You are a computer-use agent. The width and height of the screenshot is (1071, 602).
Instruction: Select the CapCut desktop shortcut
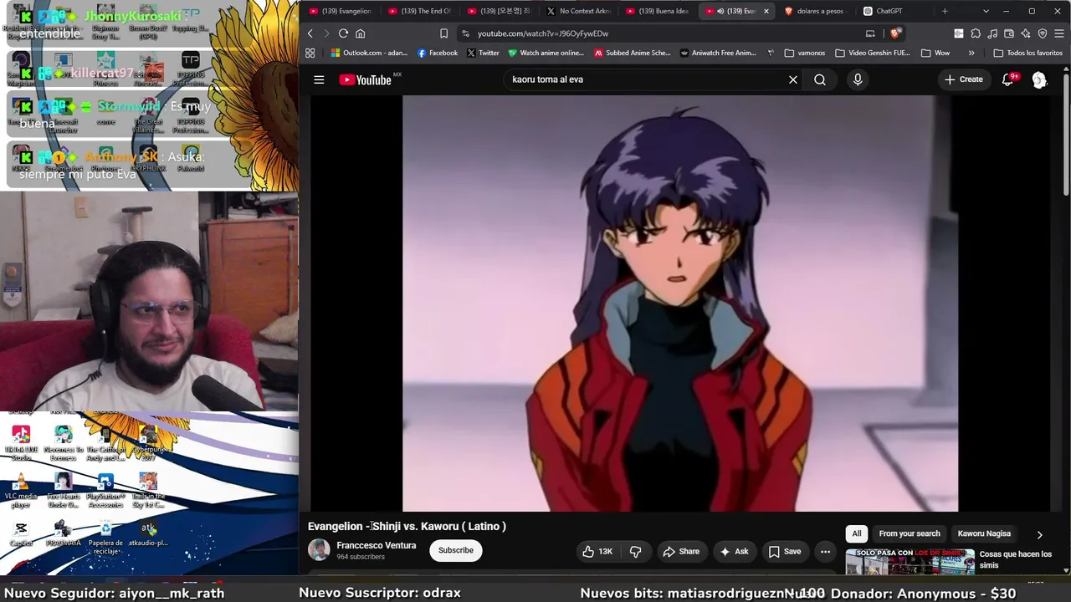click(21, 534)
